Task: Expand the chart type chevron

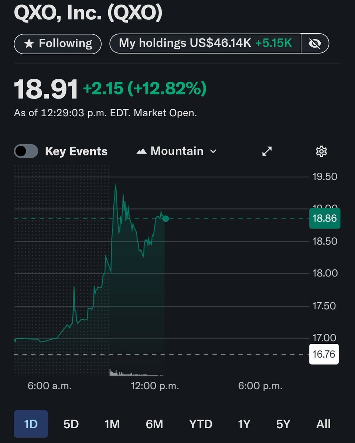Action: tap(214, 151)
